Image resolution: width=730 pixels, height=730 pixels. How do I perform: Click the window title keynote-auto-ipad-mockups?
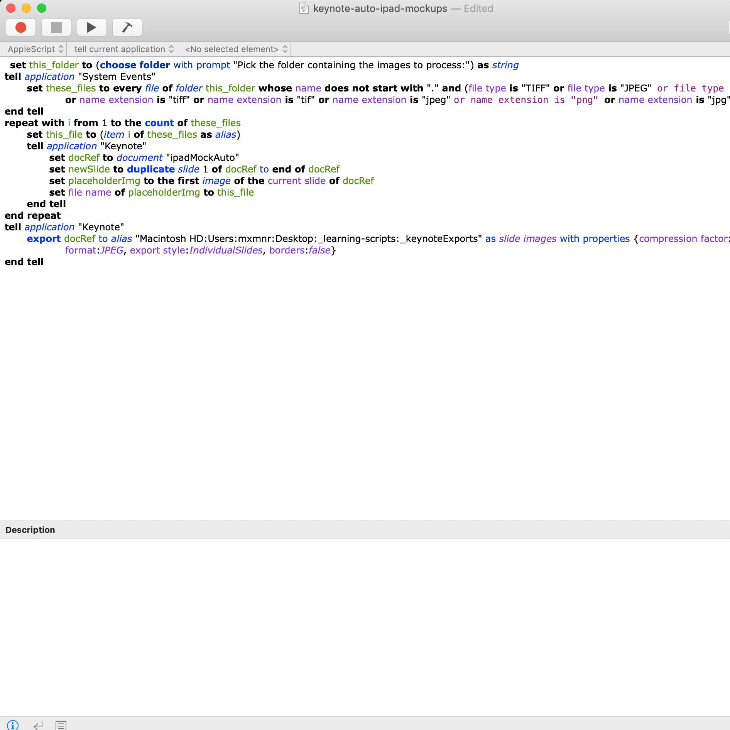click(380, 8)
